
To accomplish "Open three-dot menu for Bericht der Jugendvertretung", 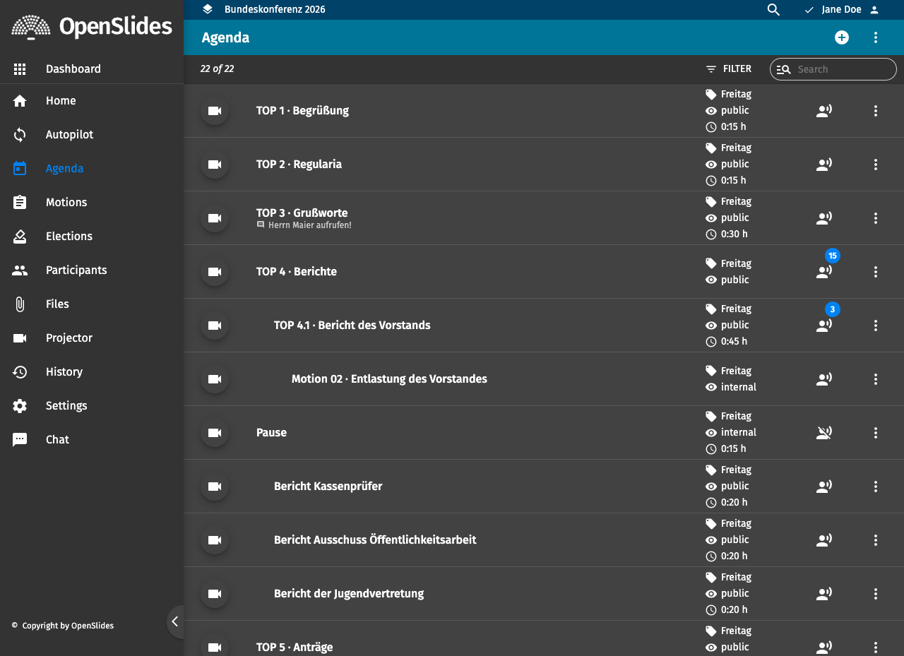I will (876, 594).
